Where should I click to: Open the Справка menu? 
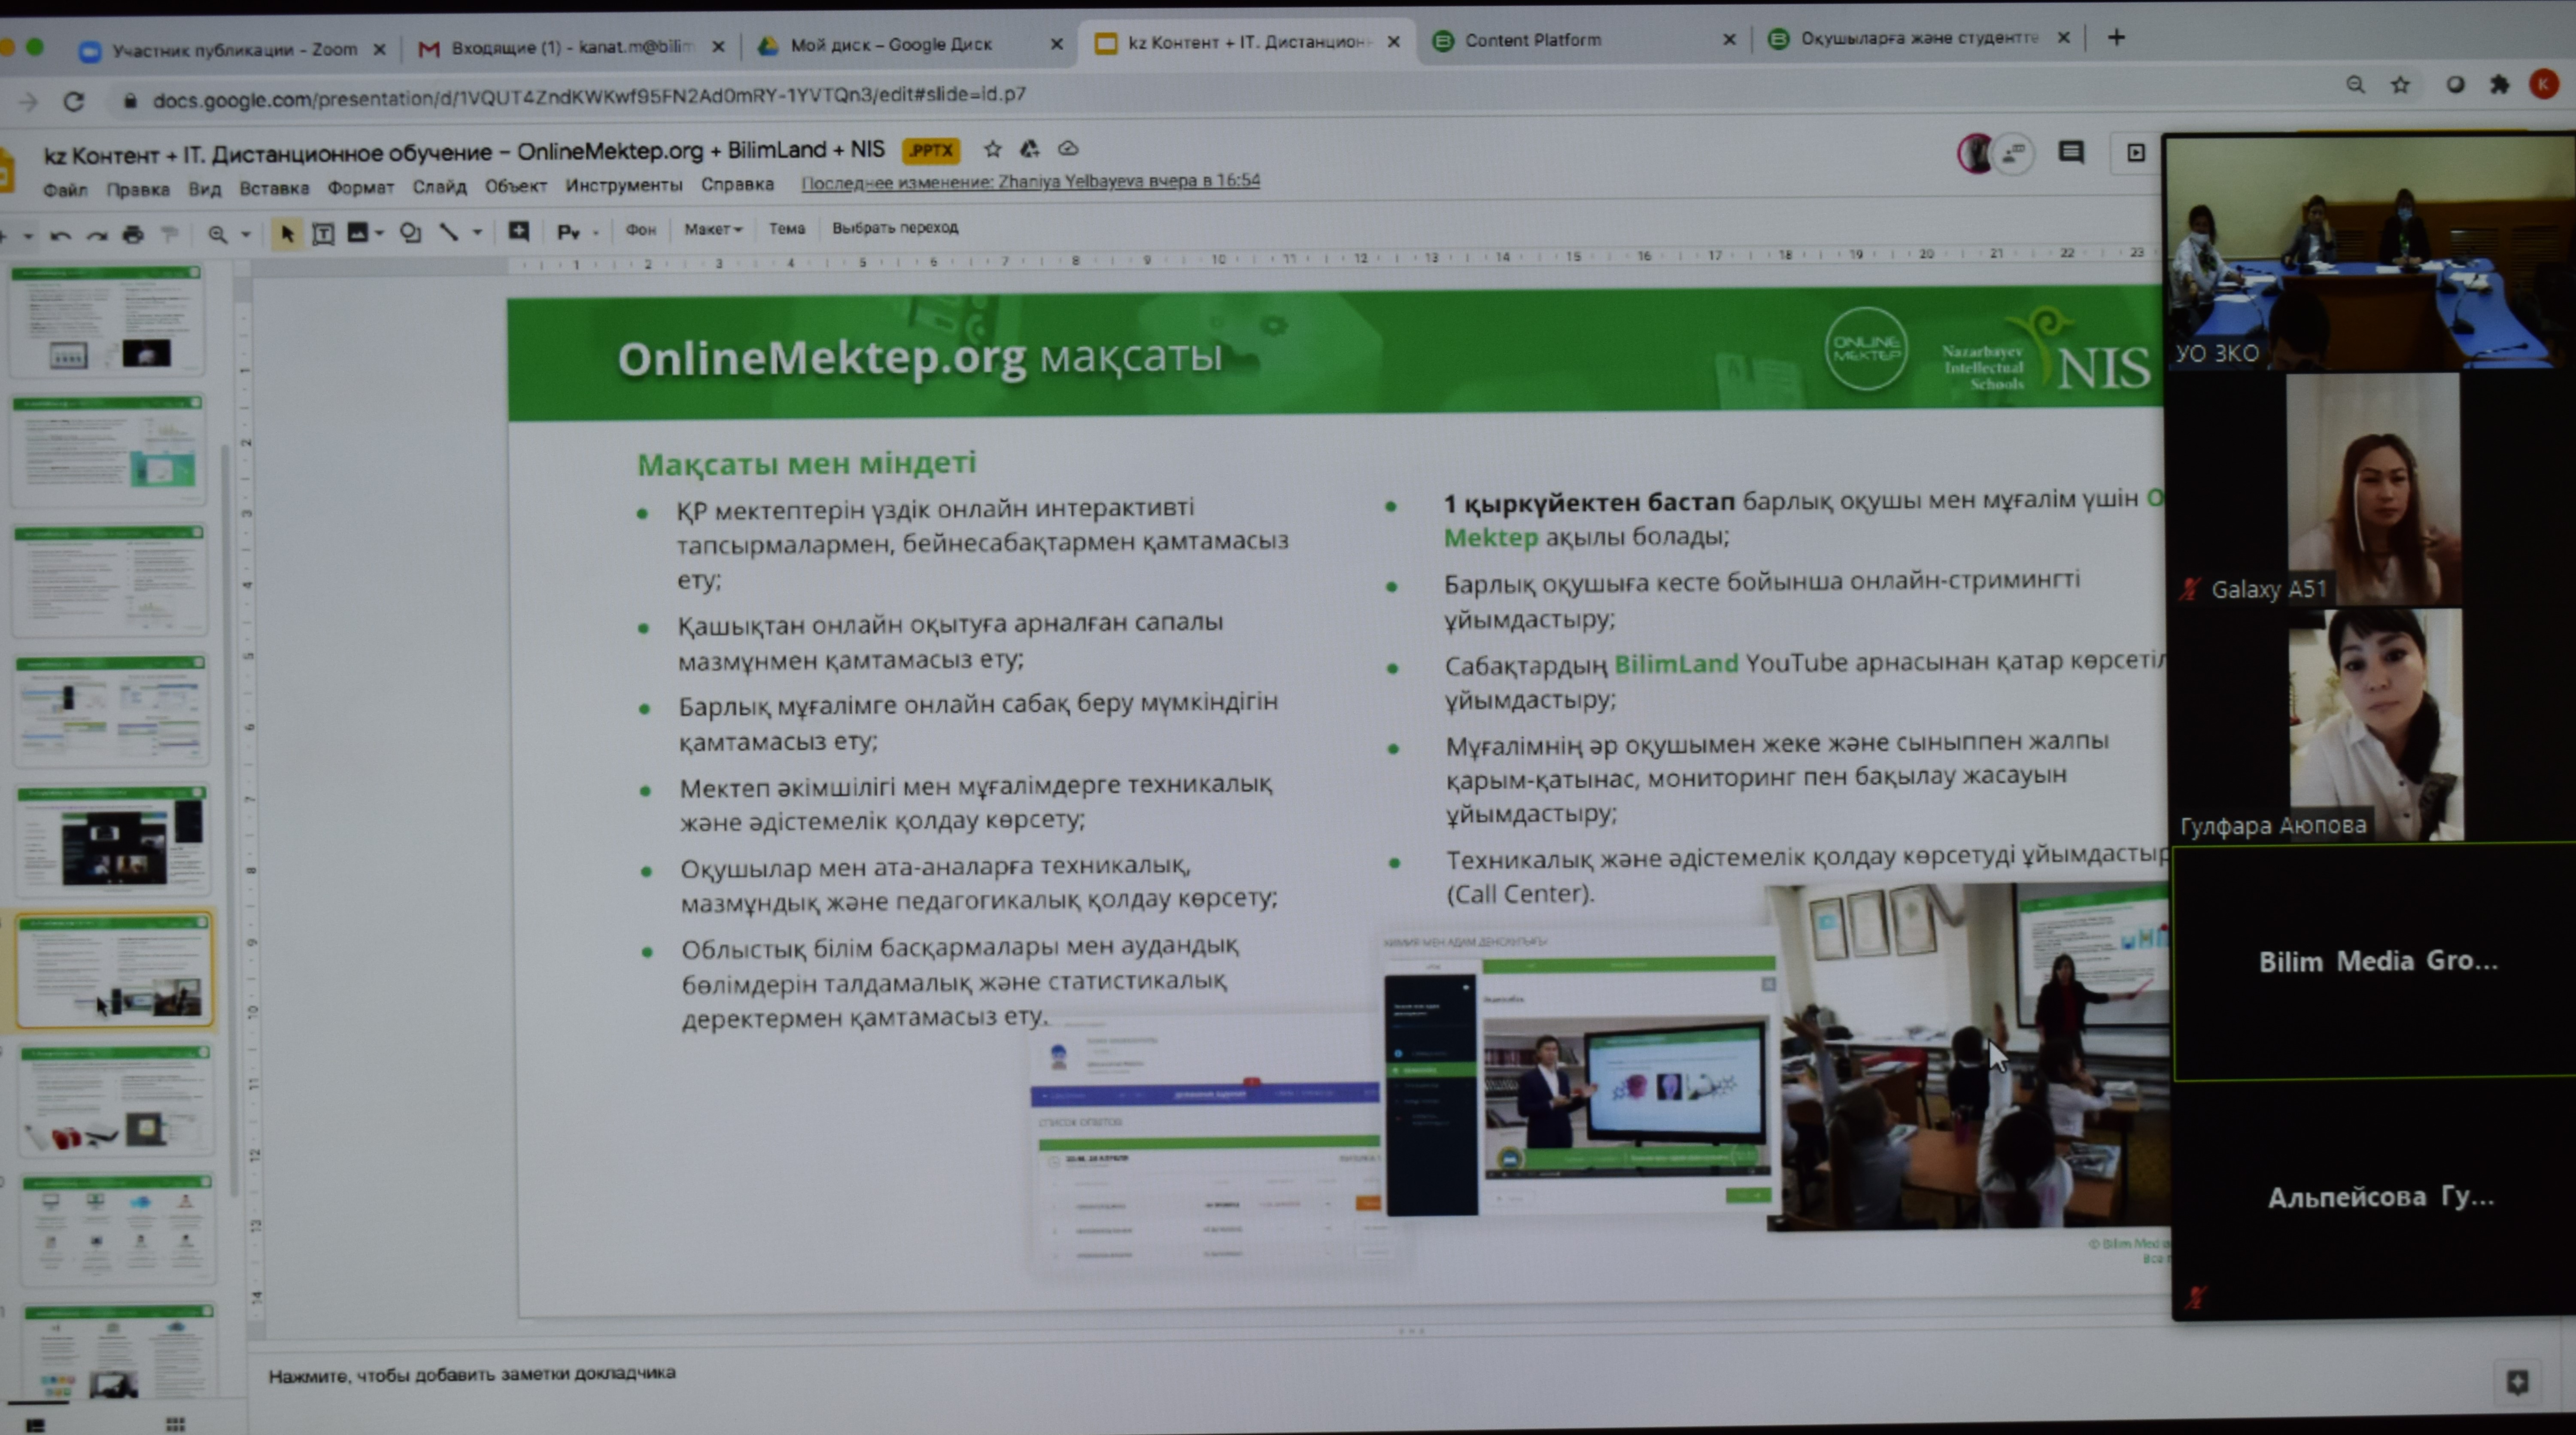click(x=737, y=184)
